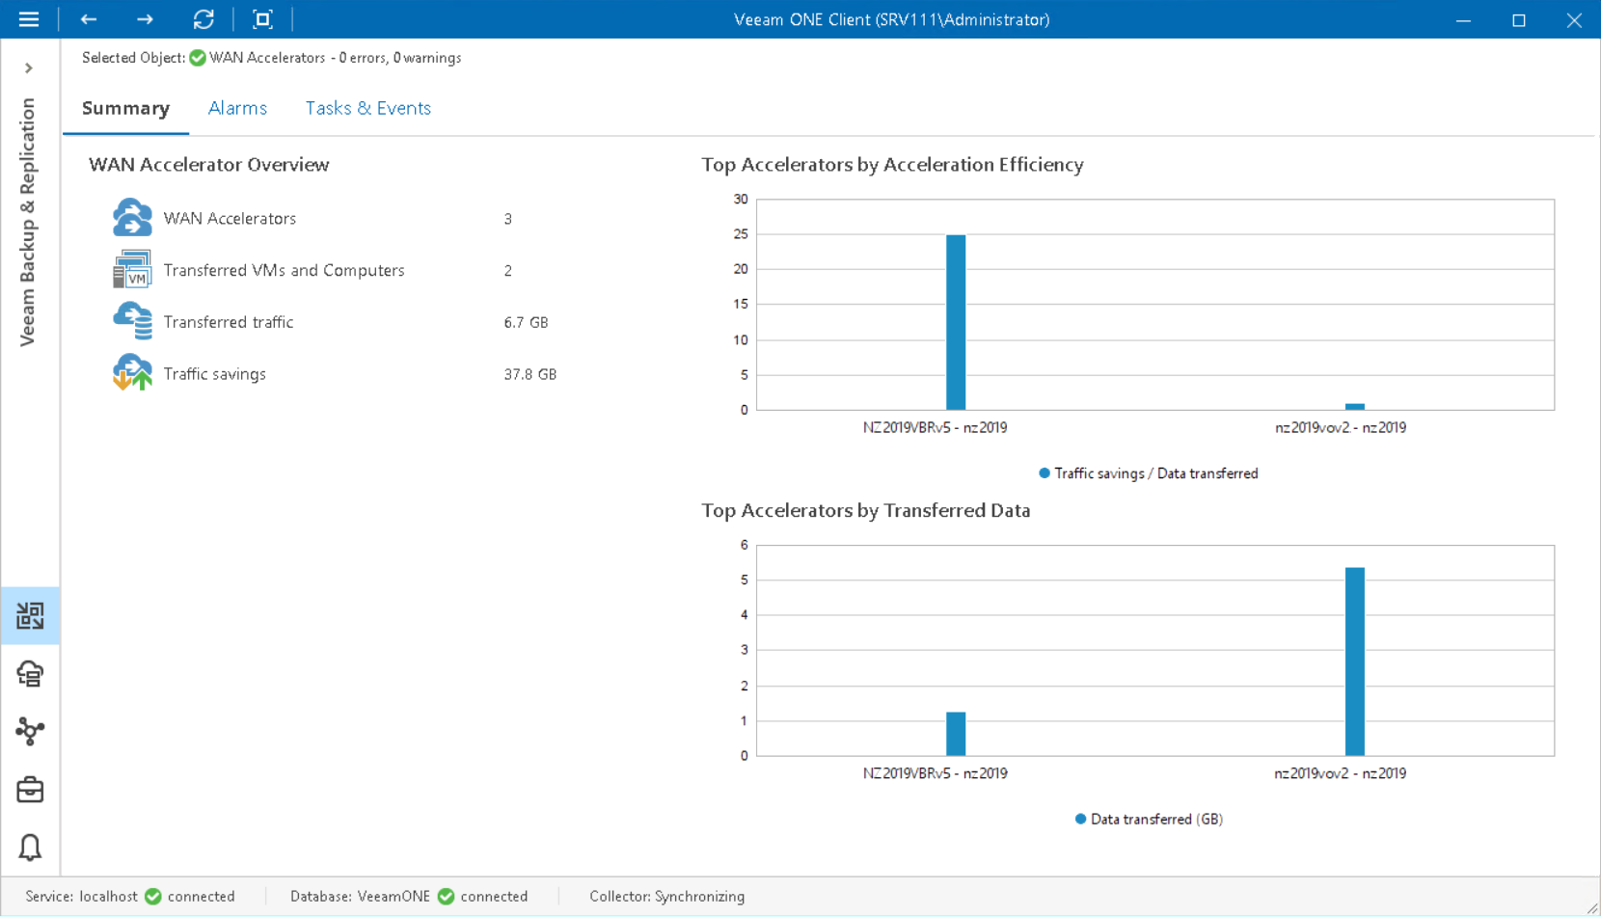Click the Transferred VMs and Computers count '2'
The image size is (1601, 917).
coord(507,271)
